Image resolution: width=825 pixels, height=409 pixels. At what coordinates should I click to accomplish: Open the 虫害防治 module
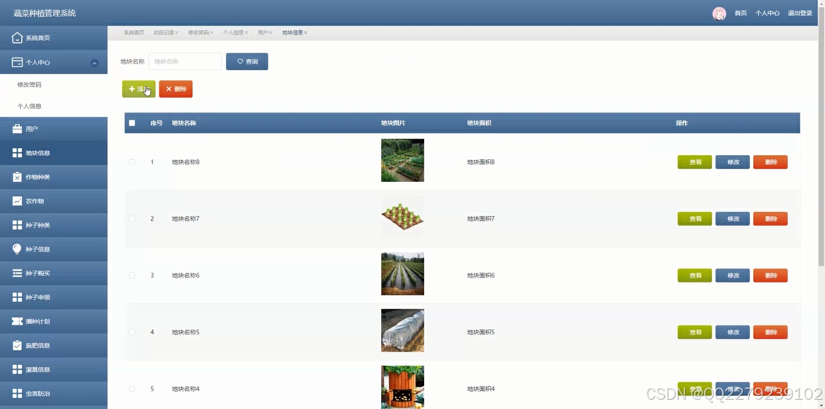coord(35,393)
